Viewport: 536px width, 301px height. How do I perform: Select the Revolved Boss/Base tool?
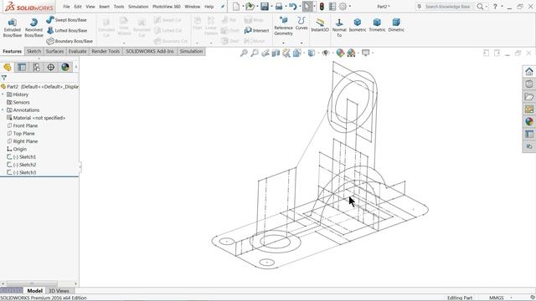33,28
